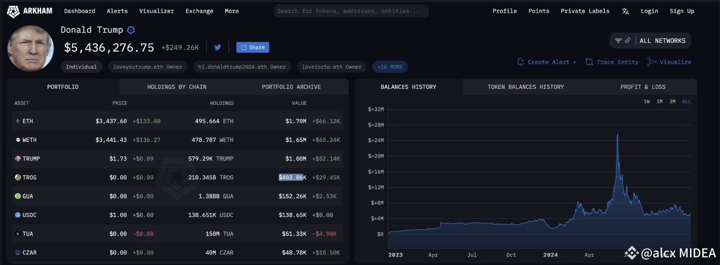
Task: Click the TROG token icon
Action: (18, 177)
